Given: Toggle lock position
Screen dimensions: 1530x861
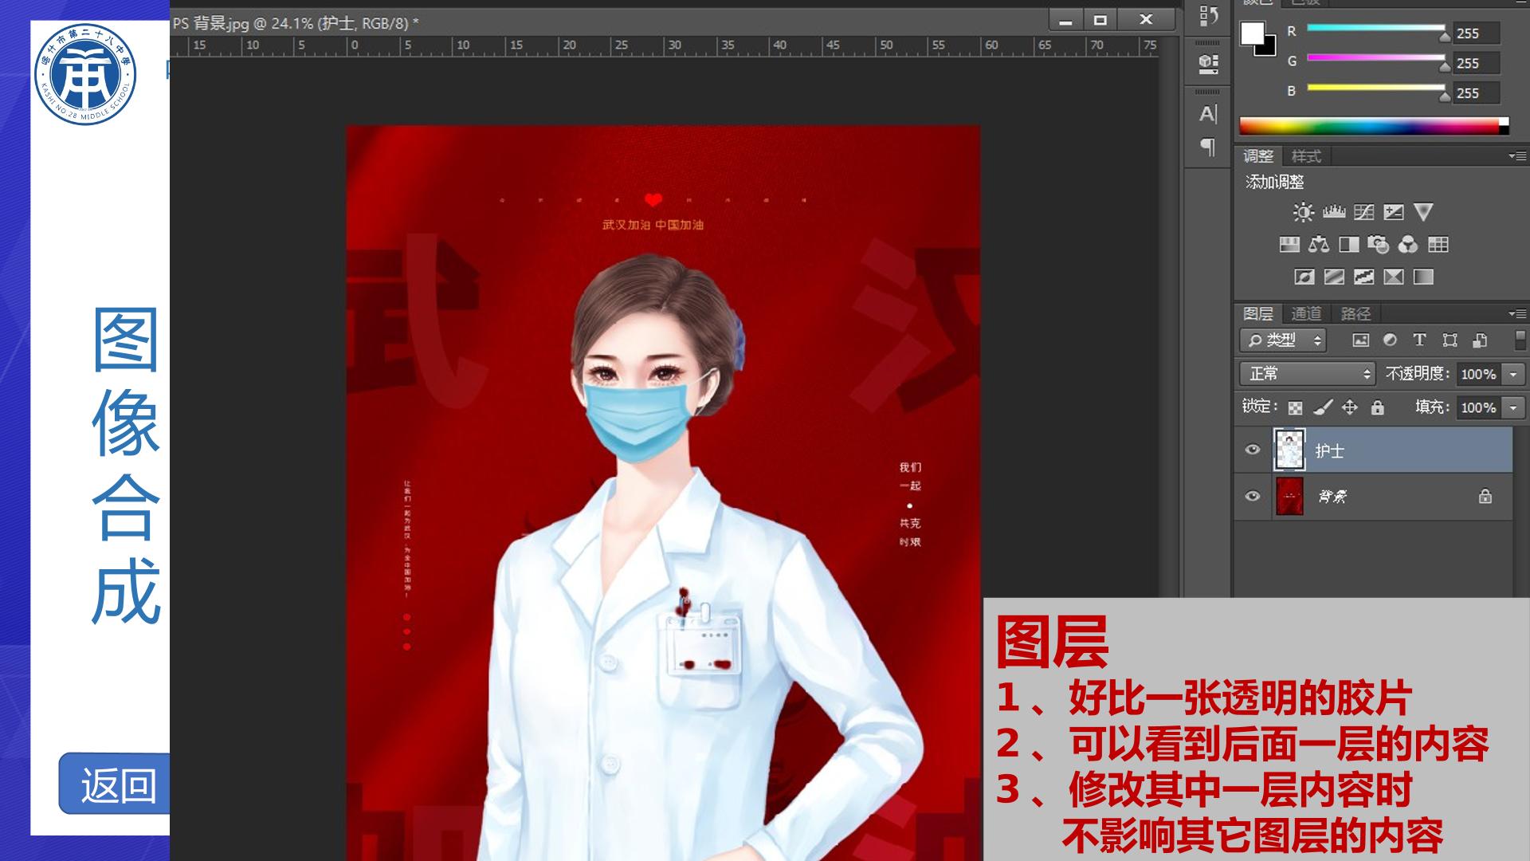Looking at the screenshot, I should 1349,407.
